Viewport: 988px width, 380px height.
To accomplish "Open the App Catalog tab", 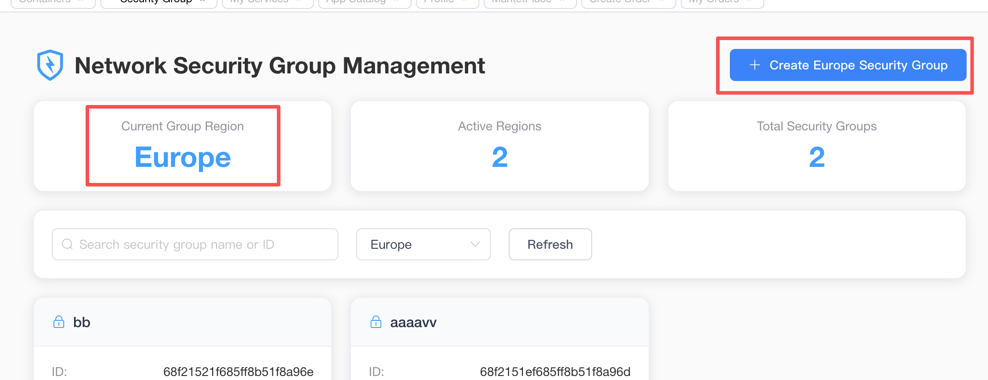I will point(356,3).
